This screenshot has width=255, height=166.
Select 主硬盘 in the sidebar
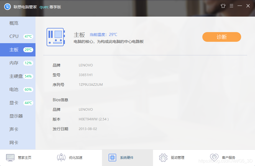18,76
